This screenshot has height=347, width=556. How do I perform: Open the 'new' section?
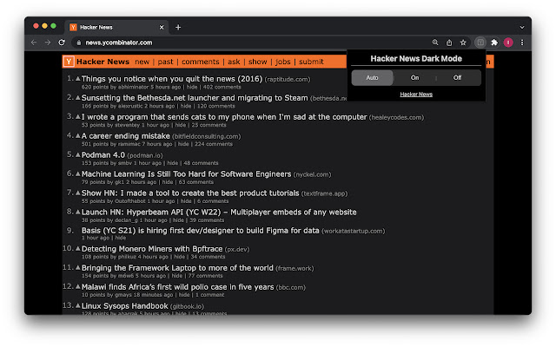pos(142,62)
